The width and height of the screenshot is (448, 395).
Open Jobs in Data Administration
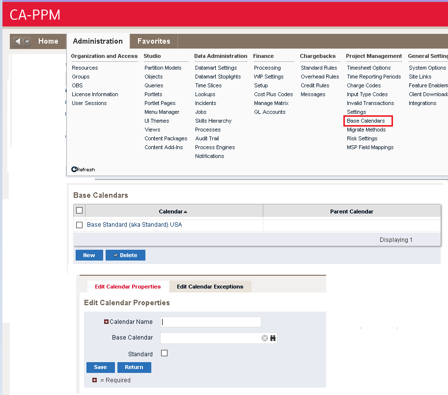pos(200,112)
